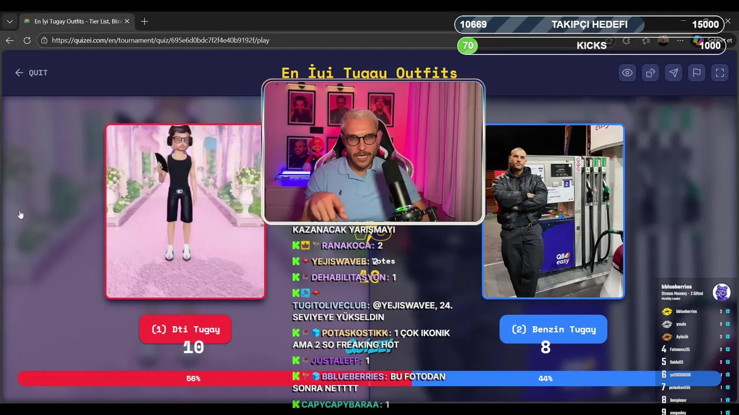Click Fatmanaz35 leaderboard row name

coord(680,349)
